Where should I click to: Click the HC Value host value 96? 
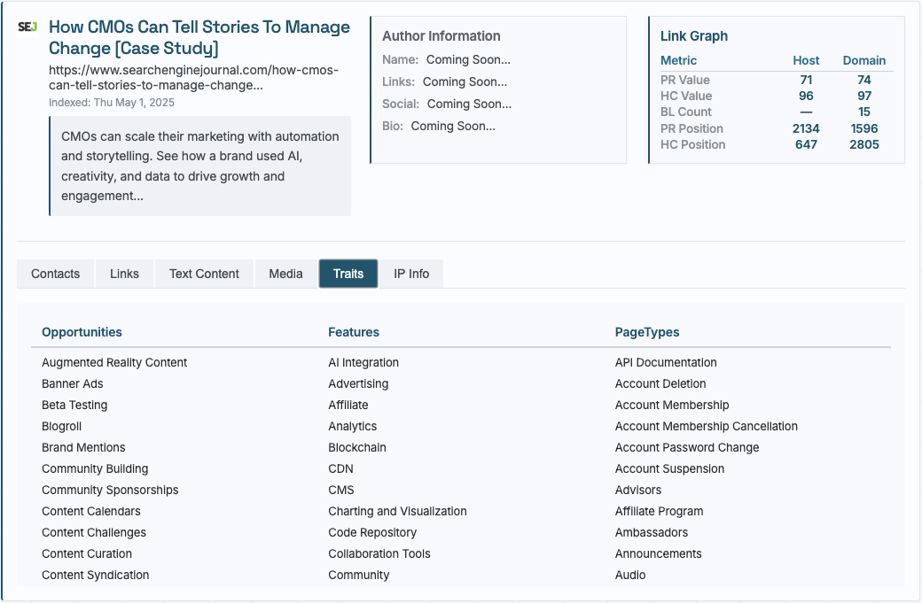coord(806,96)
